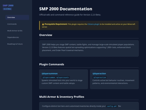Click the v2.2.0 Beta version badge
The width and height of the screenshot is (146, 110).
coord(7,9)
